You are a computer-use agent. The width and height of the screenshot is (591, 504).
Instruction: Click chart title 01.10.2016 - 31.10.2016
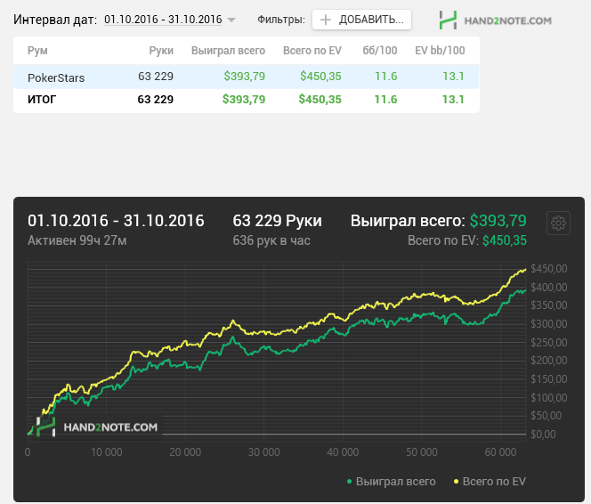pos(116,221)
